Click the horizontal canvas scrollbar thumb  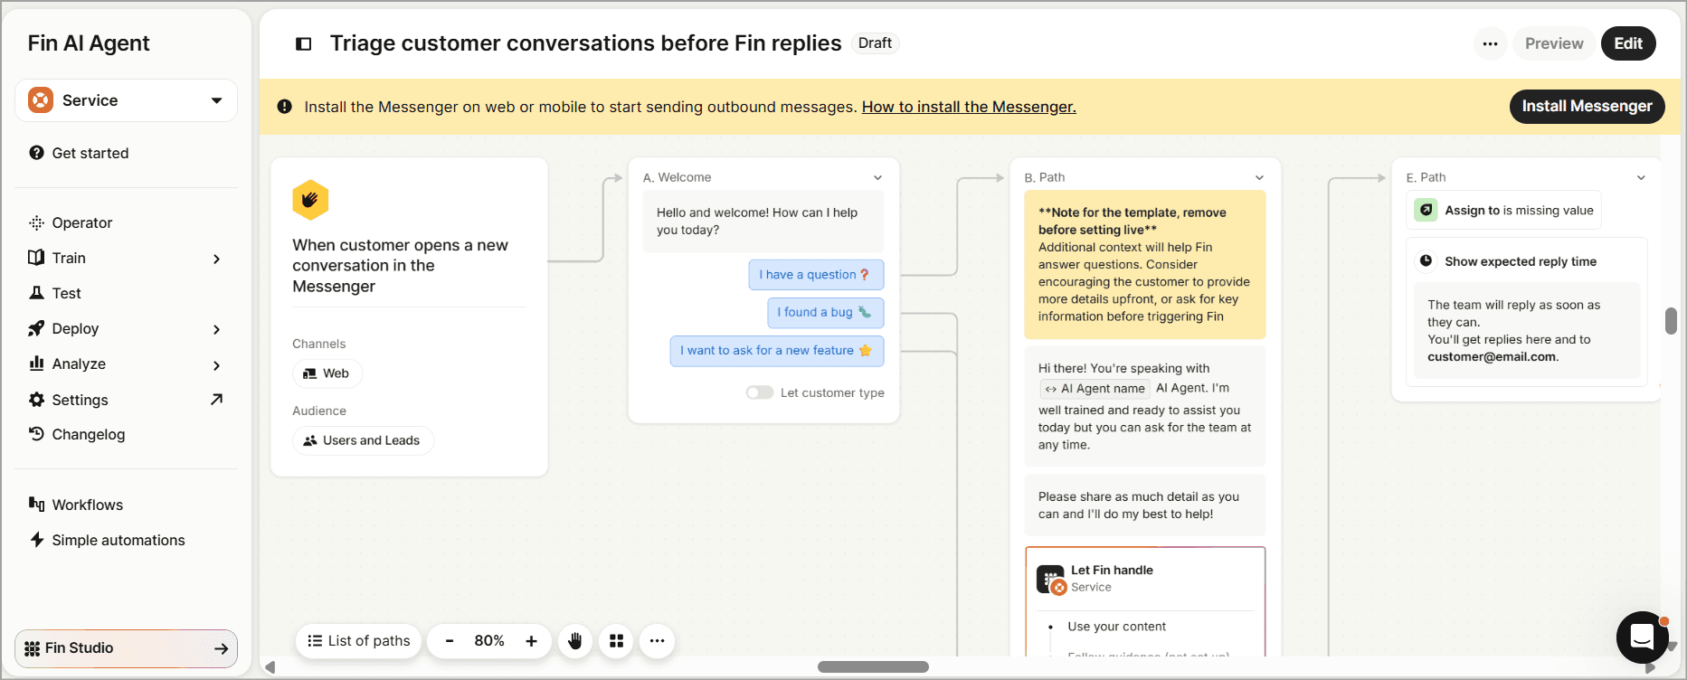pyautogui.click(x=873, y=667)
